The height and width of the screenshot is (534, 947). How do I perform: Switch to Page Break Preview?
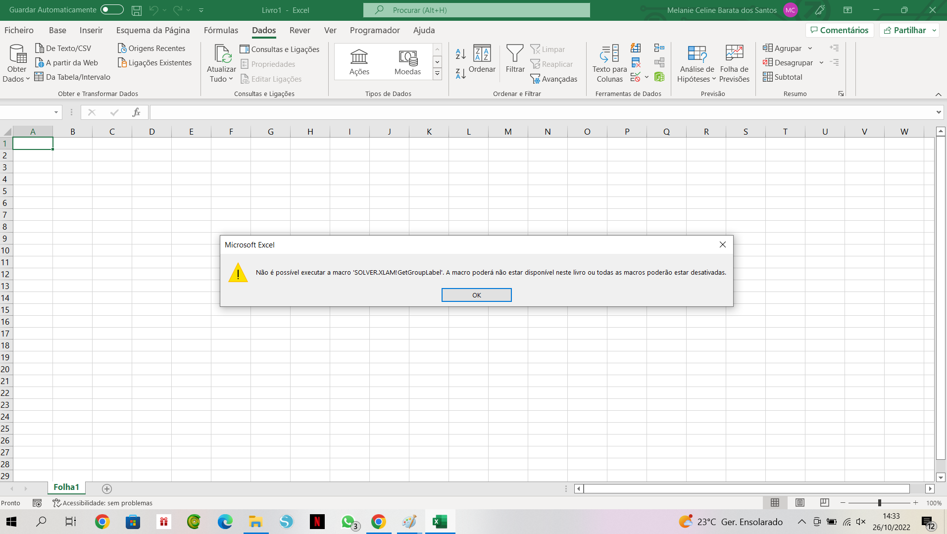click(824, 502)
